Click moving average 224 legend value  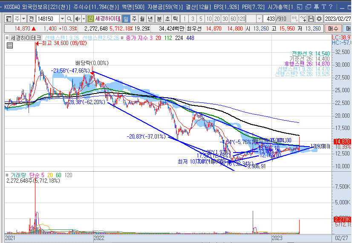(x=179, y=38)
